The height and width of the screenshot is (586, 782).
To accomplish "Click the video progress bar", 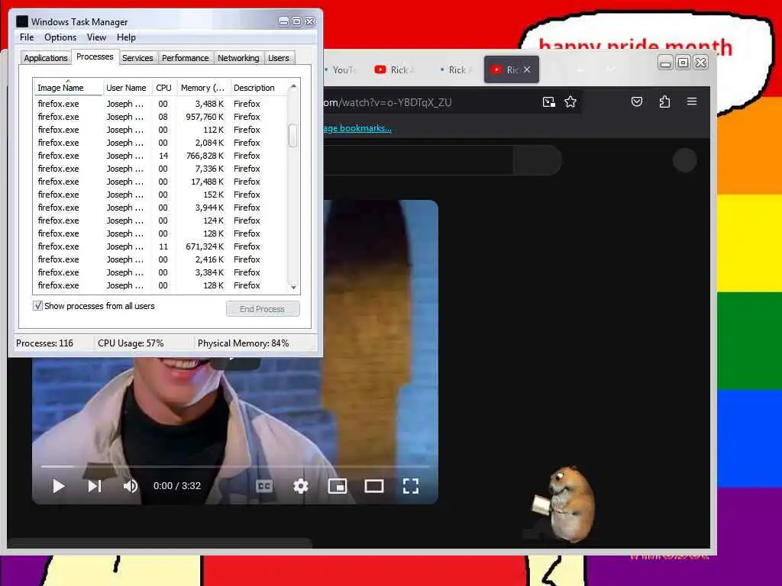I will coord(235,466).
